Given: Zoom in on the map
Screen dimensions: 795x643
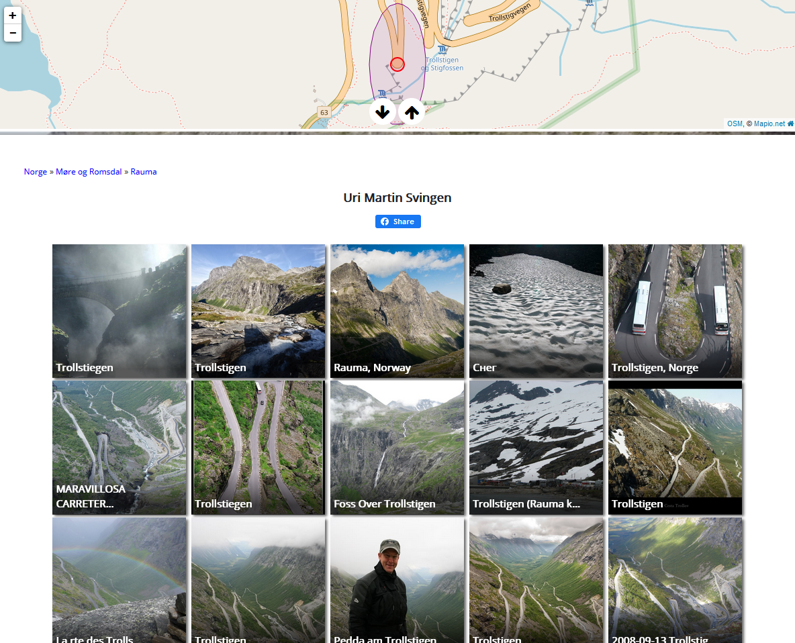Looking at the screenshot, I should [x=13, y=15].
